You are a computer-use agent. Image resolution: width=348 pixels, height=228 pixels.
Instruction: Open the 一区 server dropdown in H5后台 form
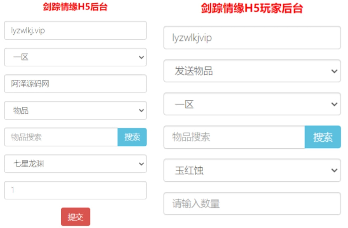[75, 57]
